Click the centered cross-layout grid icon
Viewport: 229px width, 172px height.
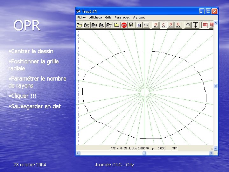coord(195,25)
